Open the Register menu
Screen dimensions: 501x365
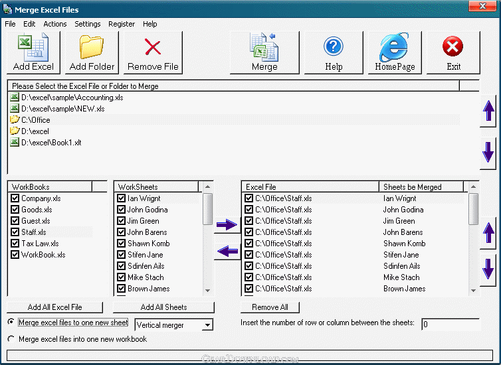[122, 24]
